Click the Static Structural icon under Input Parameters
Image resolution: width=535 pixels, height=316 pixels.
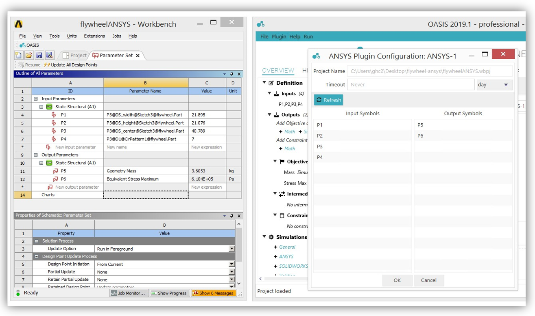pyautogui.click(x=49, y=107)
